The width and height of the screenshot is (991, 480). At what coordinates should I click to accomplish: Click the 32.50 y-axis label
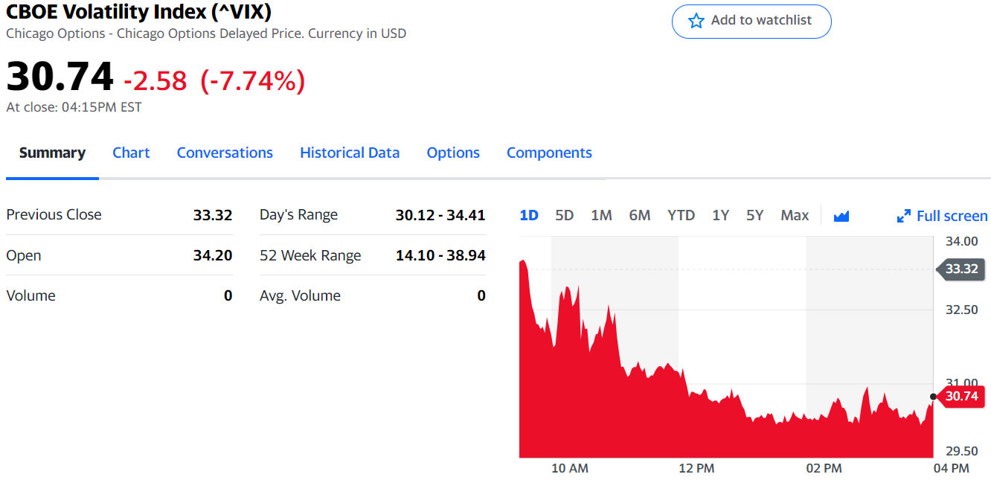(x=962, y=310)
